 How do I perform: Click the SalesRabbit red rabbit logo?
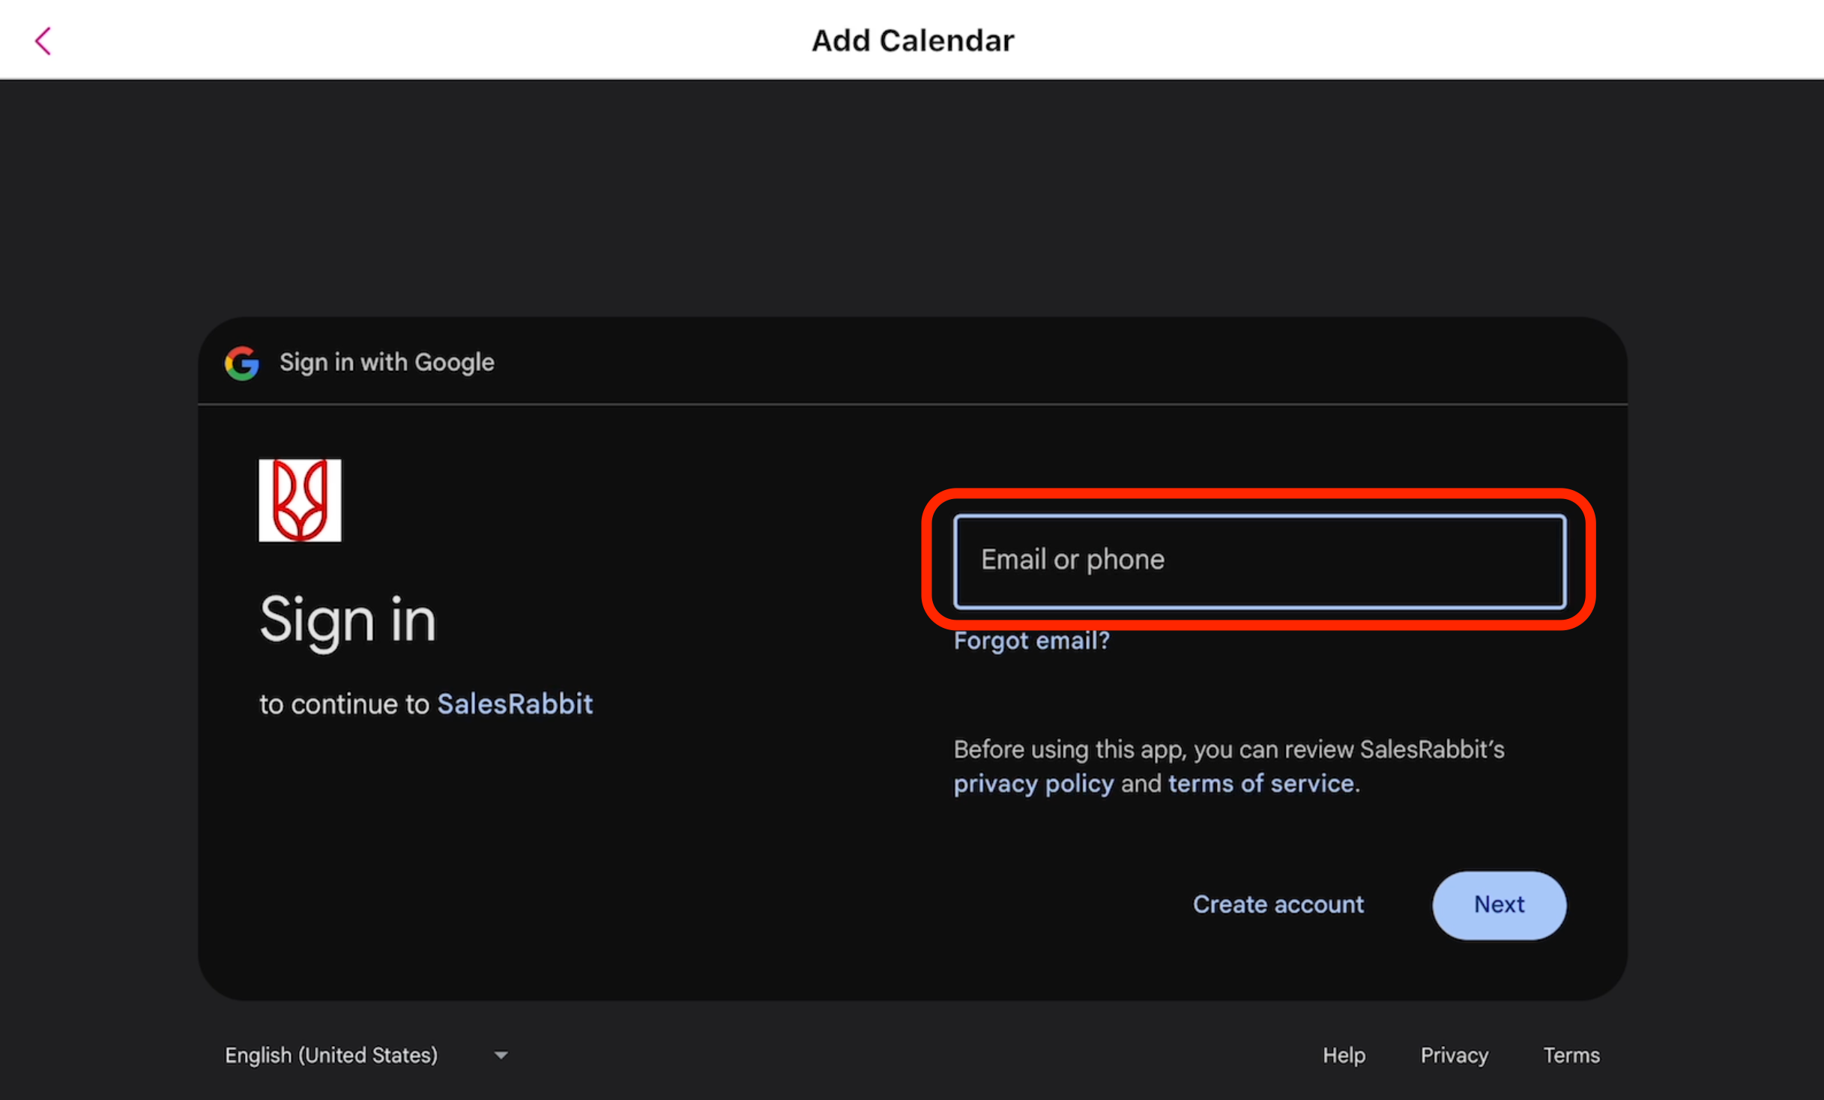click(x=300, y=501)
